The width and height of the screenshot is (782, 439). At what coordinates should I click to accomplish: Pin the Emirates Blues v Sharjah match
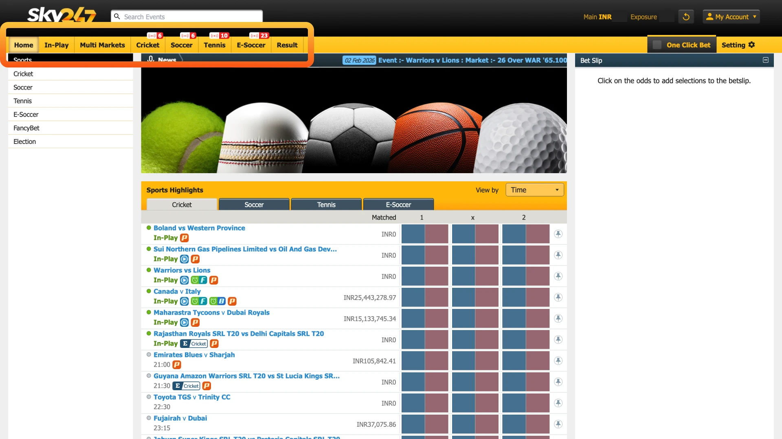[558, 361]
